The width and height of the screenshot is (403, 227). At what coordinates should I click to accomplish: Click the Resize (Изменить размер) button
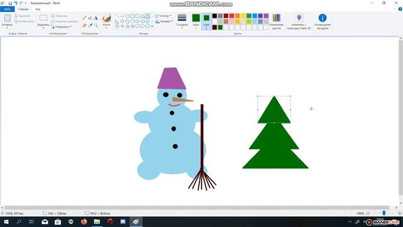[64, 21]
